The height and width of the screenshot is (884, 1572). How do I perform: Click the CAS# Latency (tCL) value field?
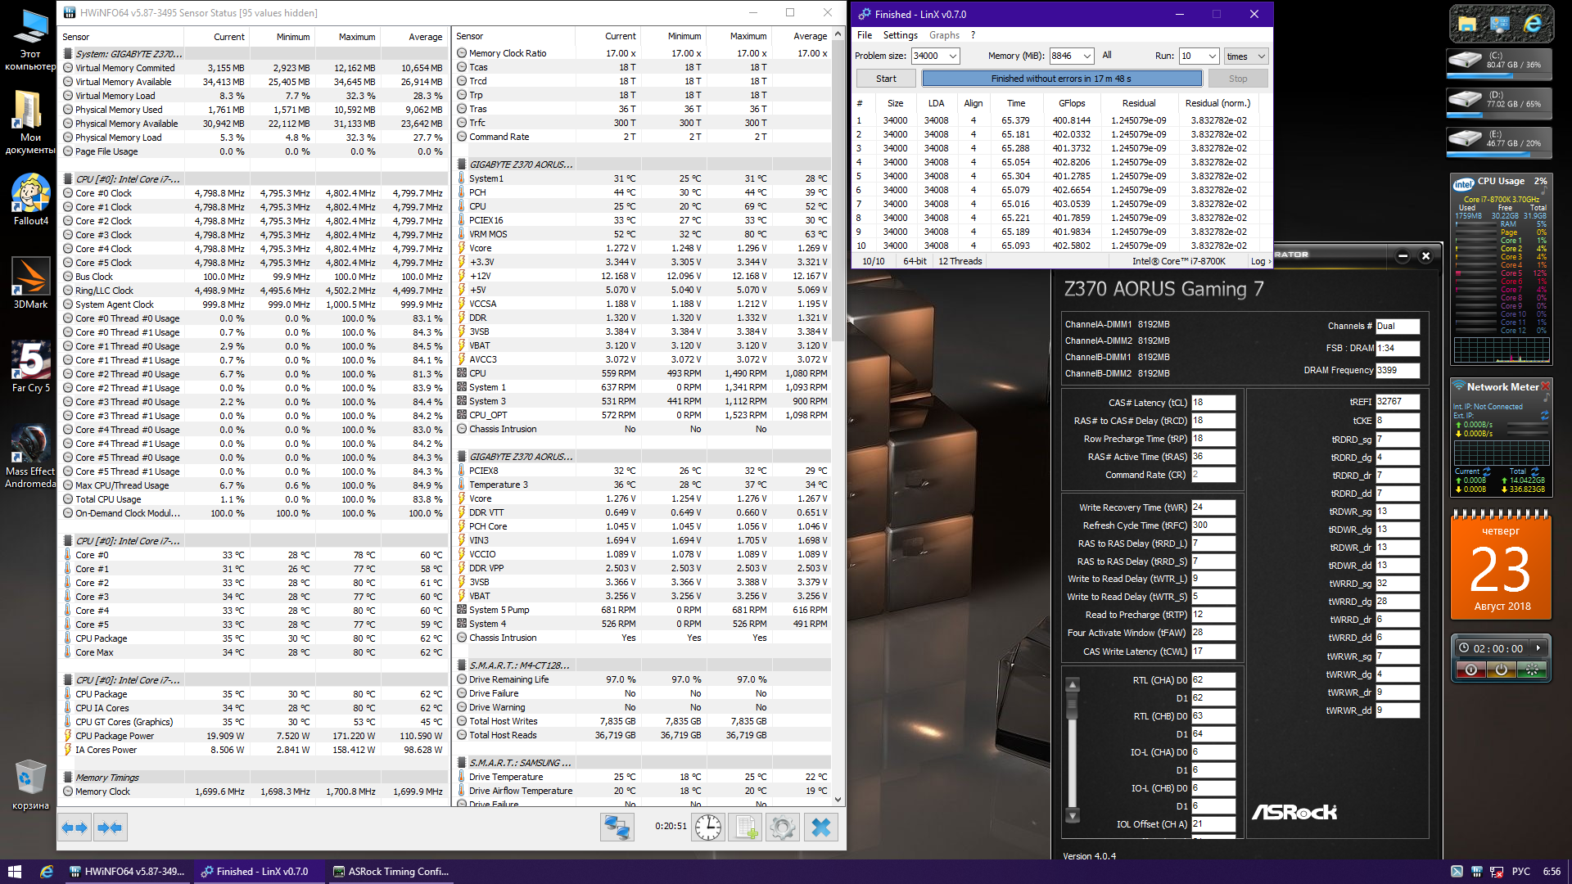coord(1213,403)
